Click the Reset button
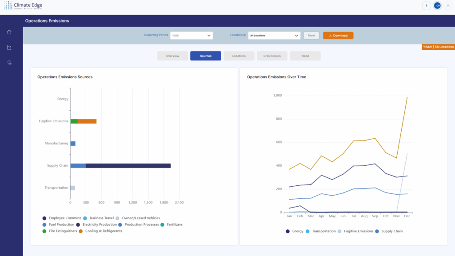Screen dimensions: 455x256 (311, 36)
